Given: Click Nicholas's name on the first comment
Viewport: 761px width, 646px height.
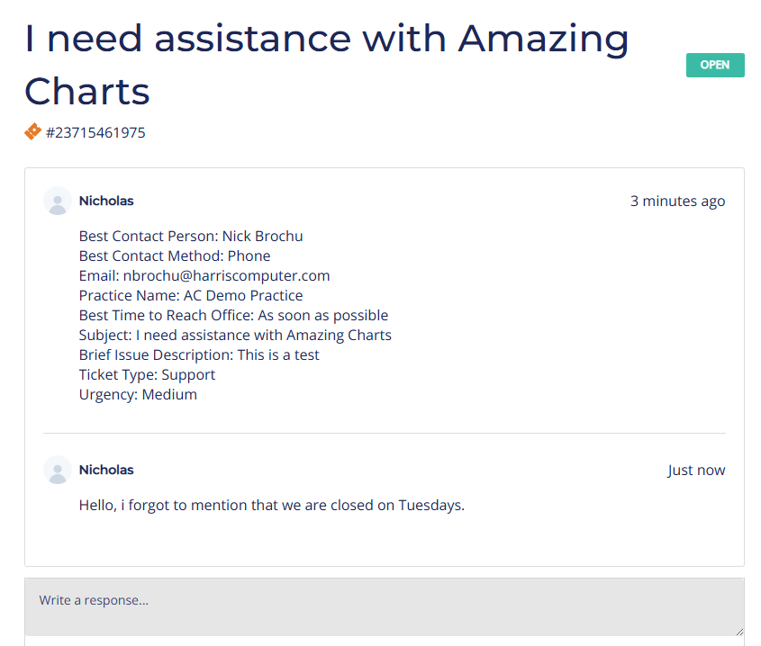Looking at the screenshot, I should point(106,201).
